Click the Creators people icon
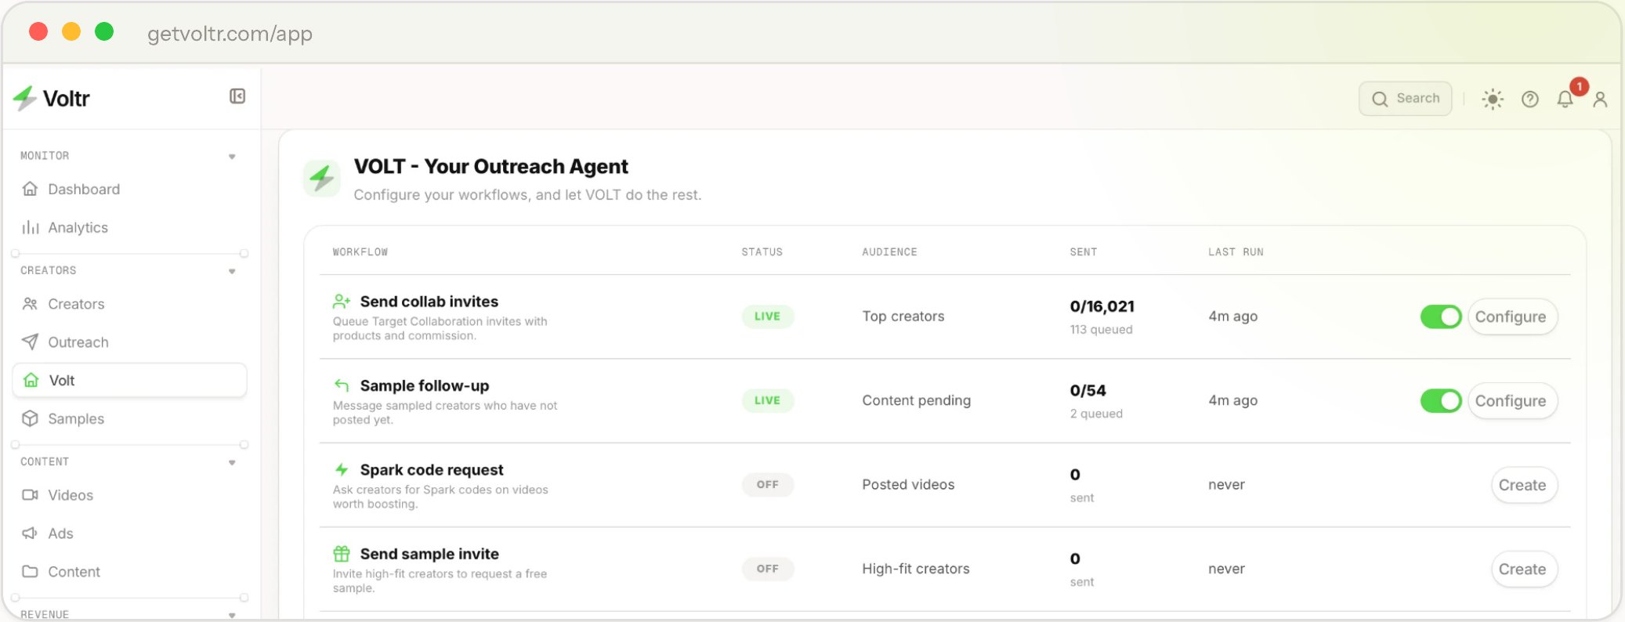Screen dimensions: 1625x622 (x=30, y=304)
